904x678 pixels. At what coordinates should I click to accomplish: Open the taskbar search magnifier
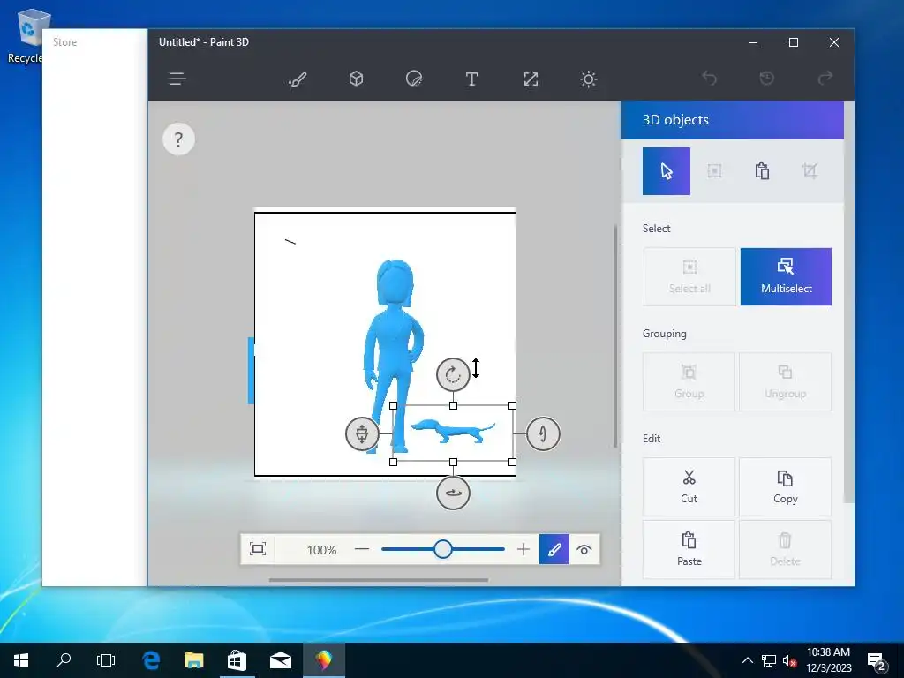(64, 660)
